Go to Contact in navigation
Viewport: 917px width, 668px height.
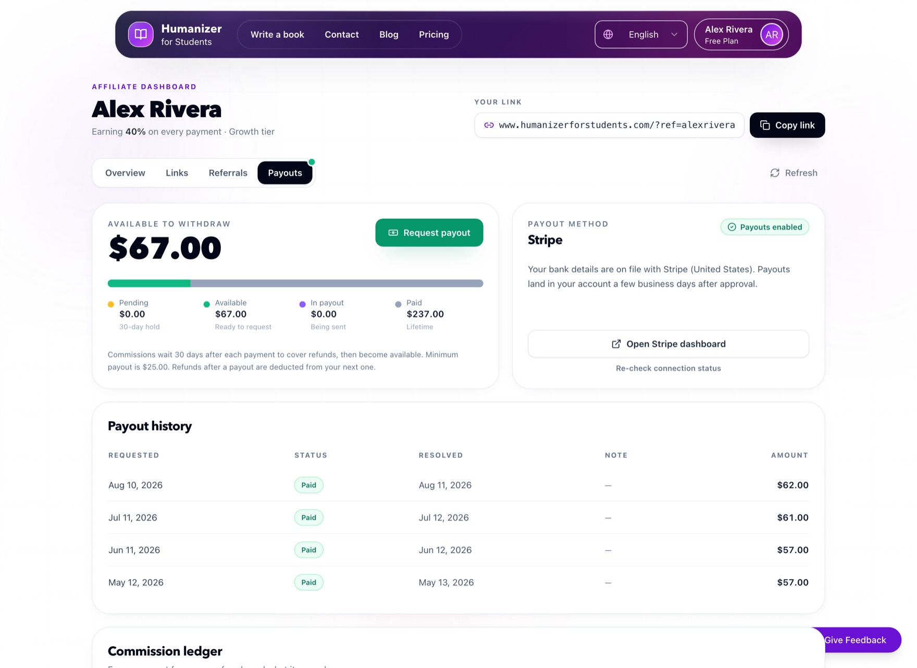(x=341, y=34)
